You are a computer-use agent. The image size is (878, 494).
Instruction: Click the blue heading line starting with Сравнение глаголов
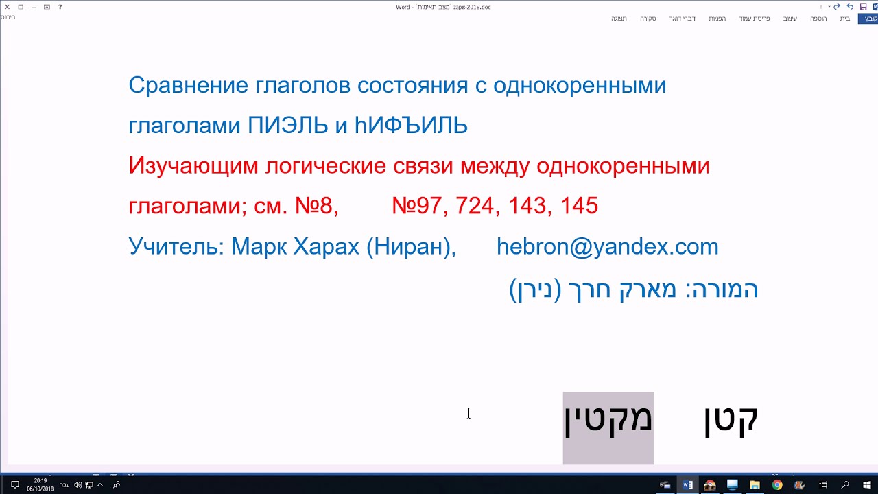(x=398, y=86)
